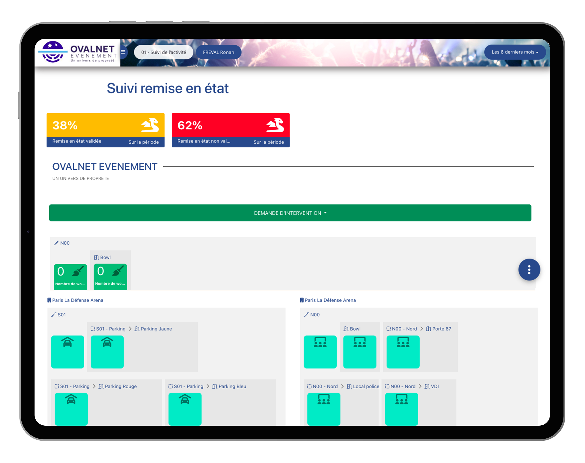Image resolution: width=585 pixels, height=463 pixels.
Task: Click the Ovalnet Evenement logo
Action: click(x=78, y=52)
